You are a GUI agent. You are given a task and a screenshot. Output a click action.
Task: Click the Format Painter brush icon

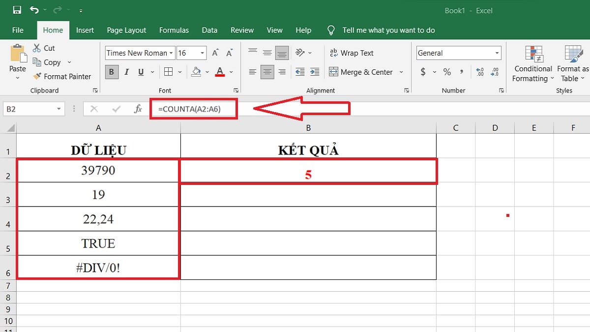(37, 76)
